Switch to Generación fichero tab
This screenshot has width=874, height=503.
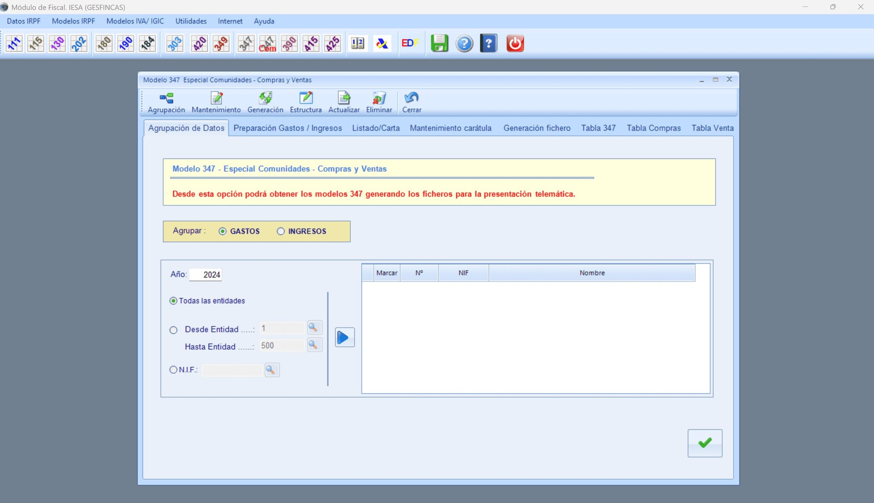tap(537, 128)
